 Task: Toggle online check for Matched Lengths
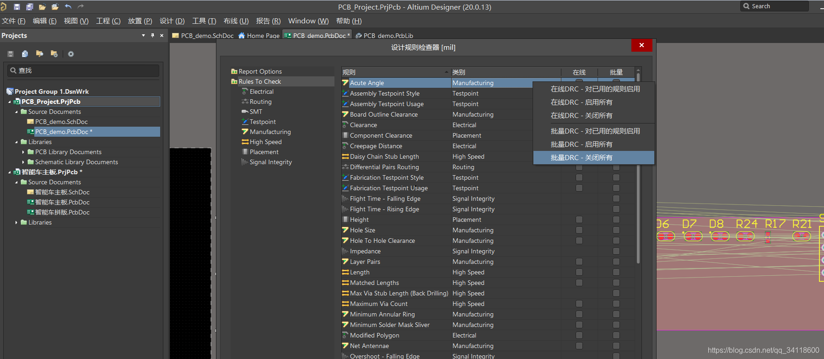[x=579, y=283]
